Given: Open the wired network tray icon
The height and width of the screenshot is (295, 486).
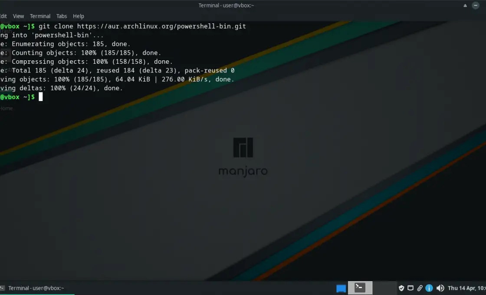Looking at the screenshot, I should click(410, 288).
